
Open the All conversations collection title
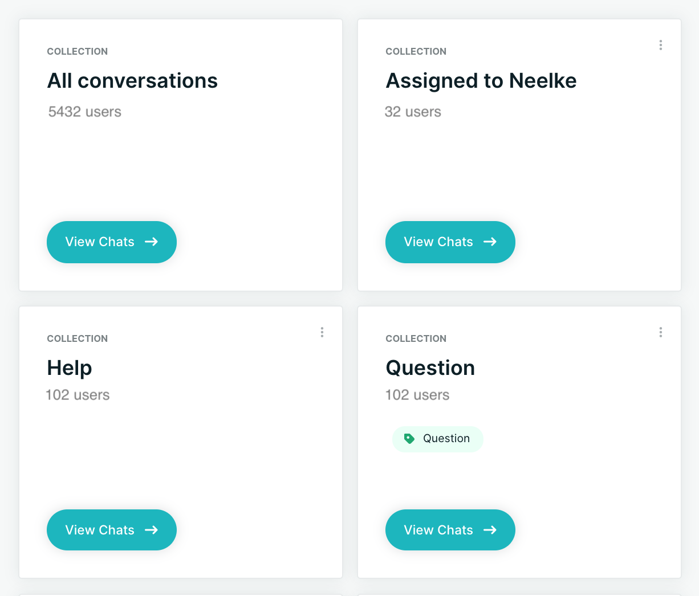[x=132, y=81]
